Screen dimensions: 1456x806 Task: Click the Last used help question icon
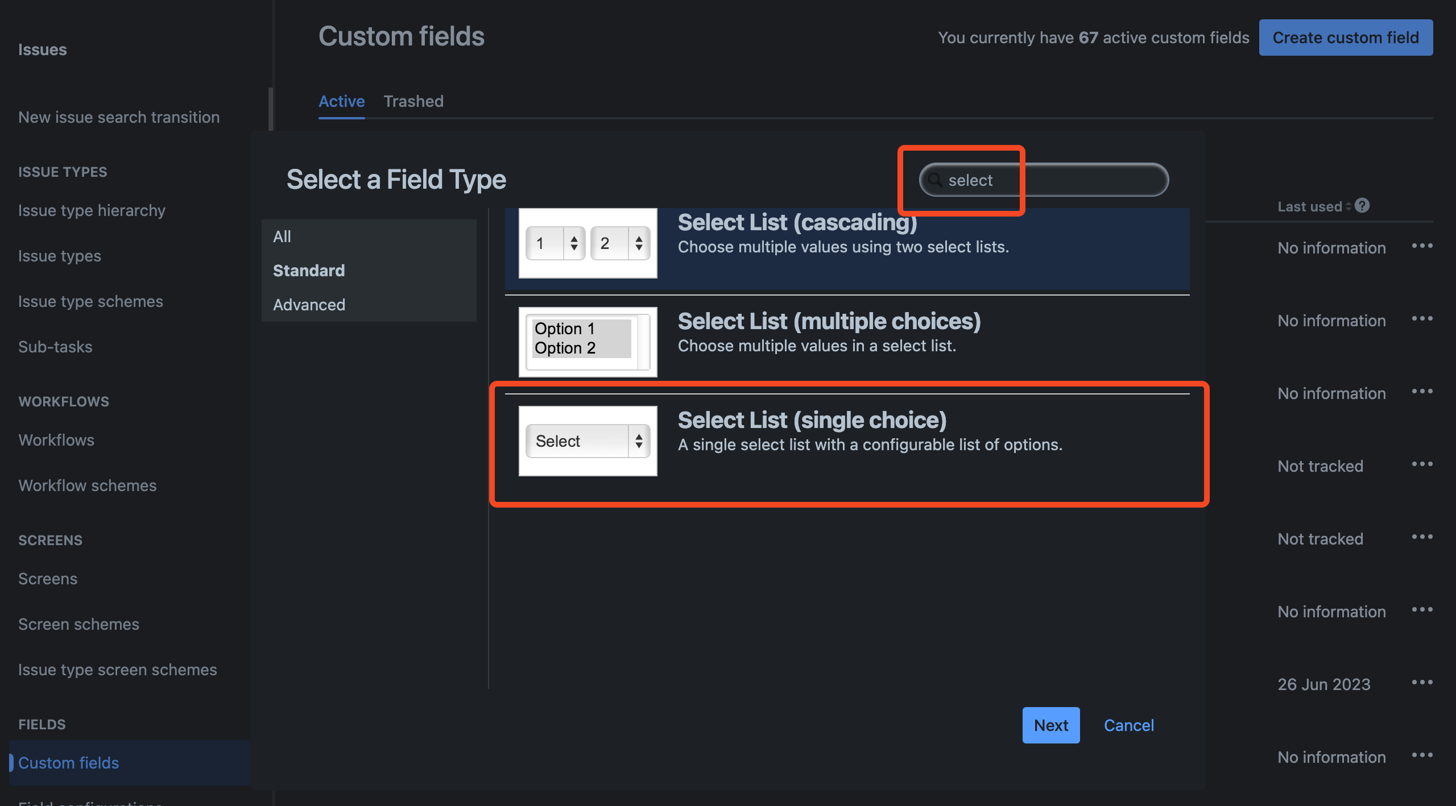click(1362, 205)
